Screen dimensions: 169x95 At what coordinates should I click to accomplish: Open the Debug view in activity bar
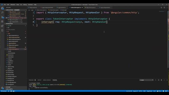pyautogui.click(x=2, y=21)
